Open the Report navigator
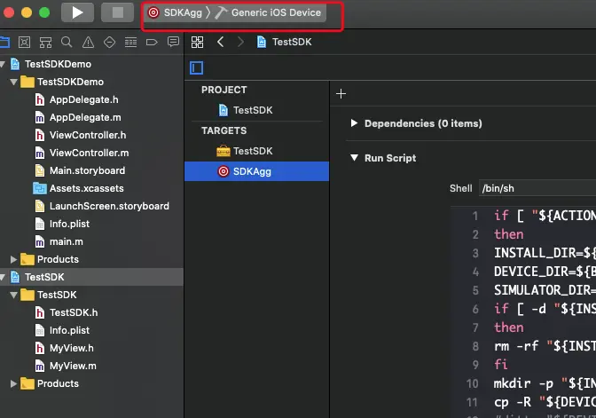The height and width of the screenshot is (418, 596). click(x=173, y=42)
